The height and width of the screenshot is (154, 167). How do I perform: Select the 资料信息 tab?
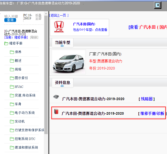click(62, 83)
